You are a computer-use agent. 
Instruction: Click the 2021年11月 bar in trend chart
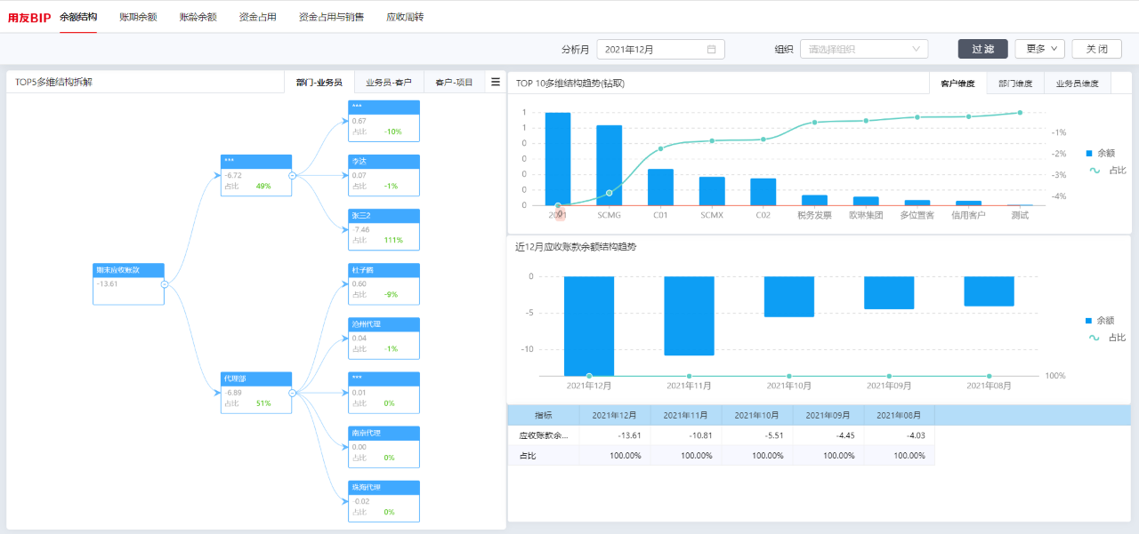pos(689,315)
